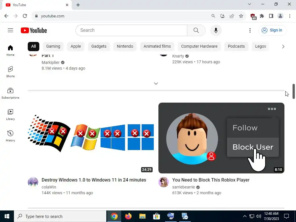Select the Podcasts filter chip

[236, 47]
